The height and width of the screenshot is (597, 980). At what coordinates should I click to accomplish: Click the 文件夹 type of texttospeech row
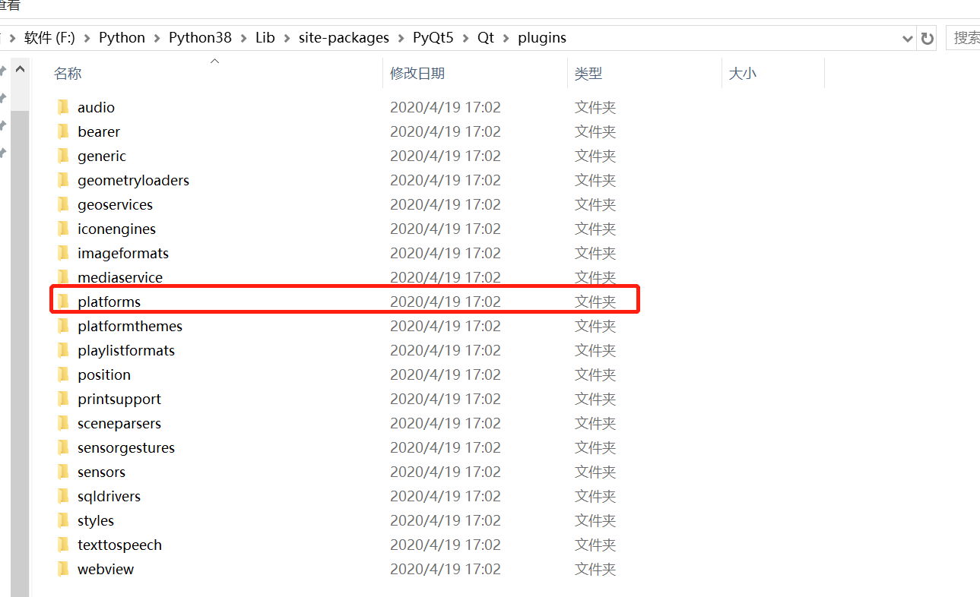click(595, 545)
